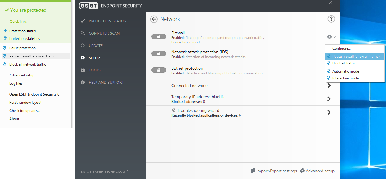The width and height of the screenshot is (386, 179).
Task: Disable Network attack protection (IDS)
Action: (x=159, y=53)
